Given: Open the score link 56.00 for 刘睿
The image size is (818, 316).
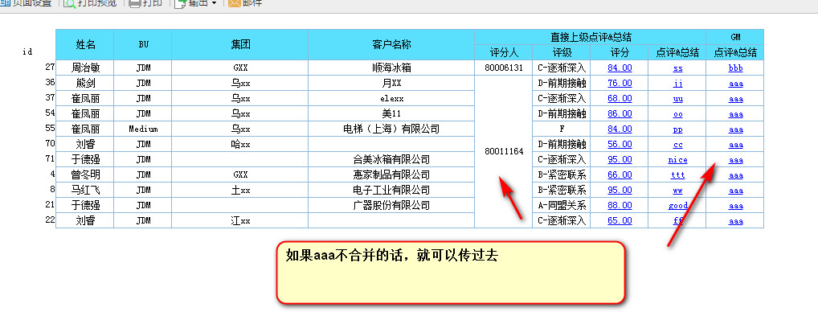Looking at the screenshot, I should pyautogui.click(x=620, y=144).
